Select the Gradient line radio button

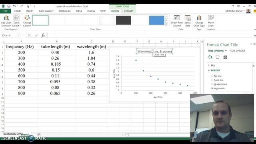212,84
